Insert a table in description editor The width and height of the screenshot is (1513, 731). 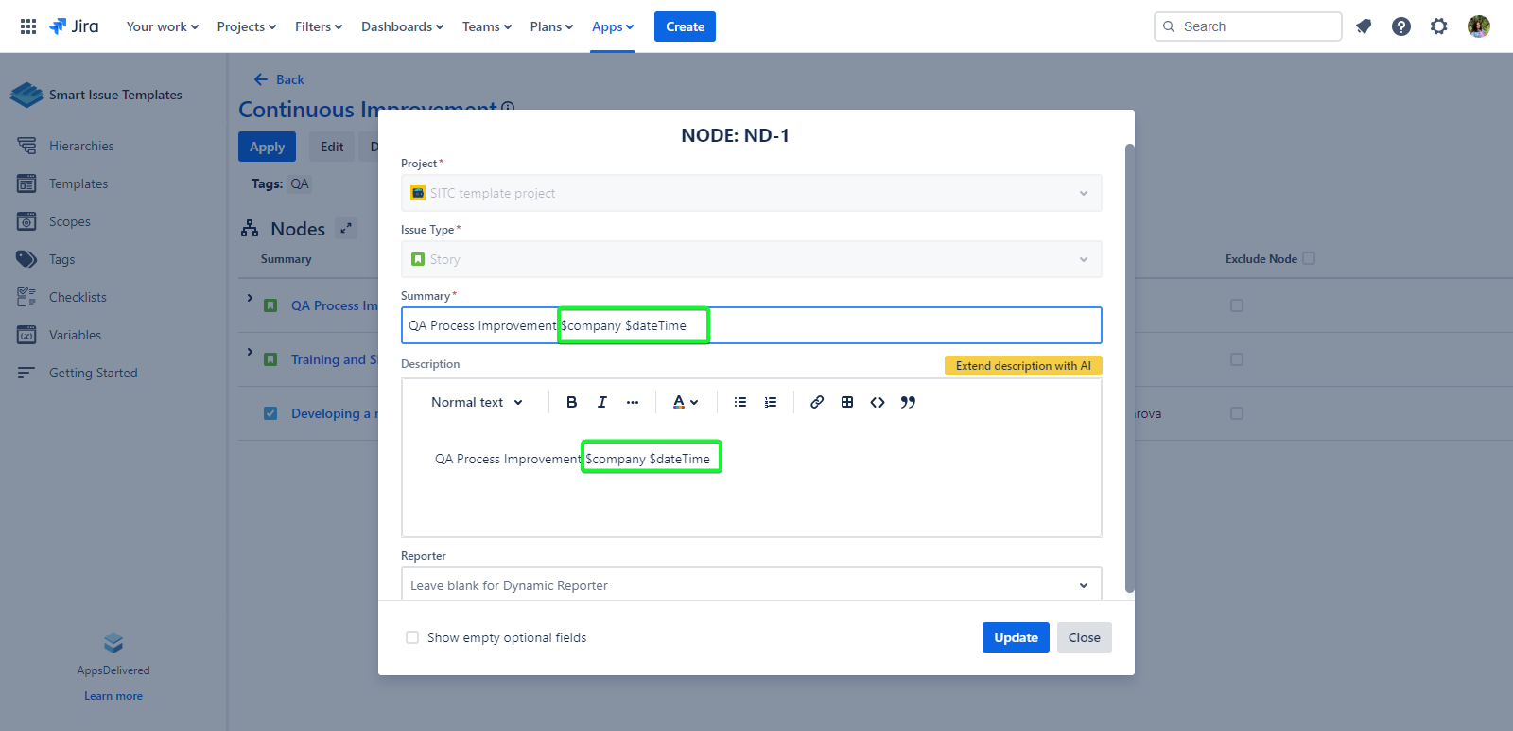pos(847,402)
